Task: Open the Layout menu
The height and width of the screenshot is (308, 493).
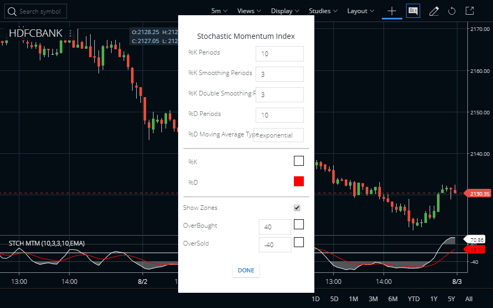Action: [360, 10]
